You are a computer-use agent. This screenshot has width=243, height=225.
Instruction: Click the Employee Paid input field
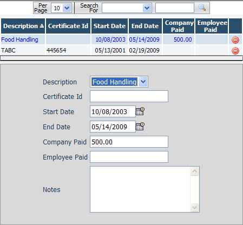(129, 157)
